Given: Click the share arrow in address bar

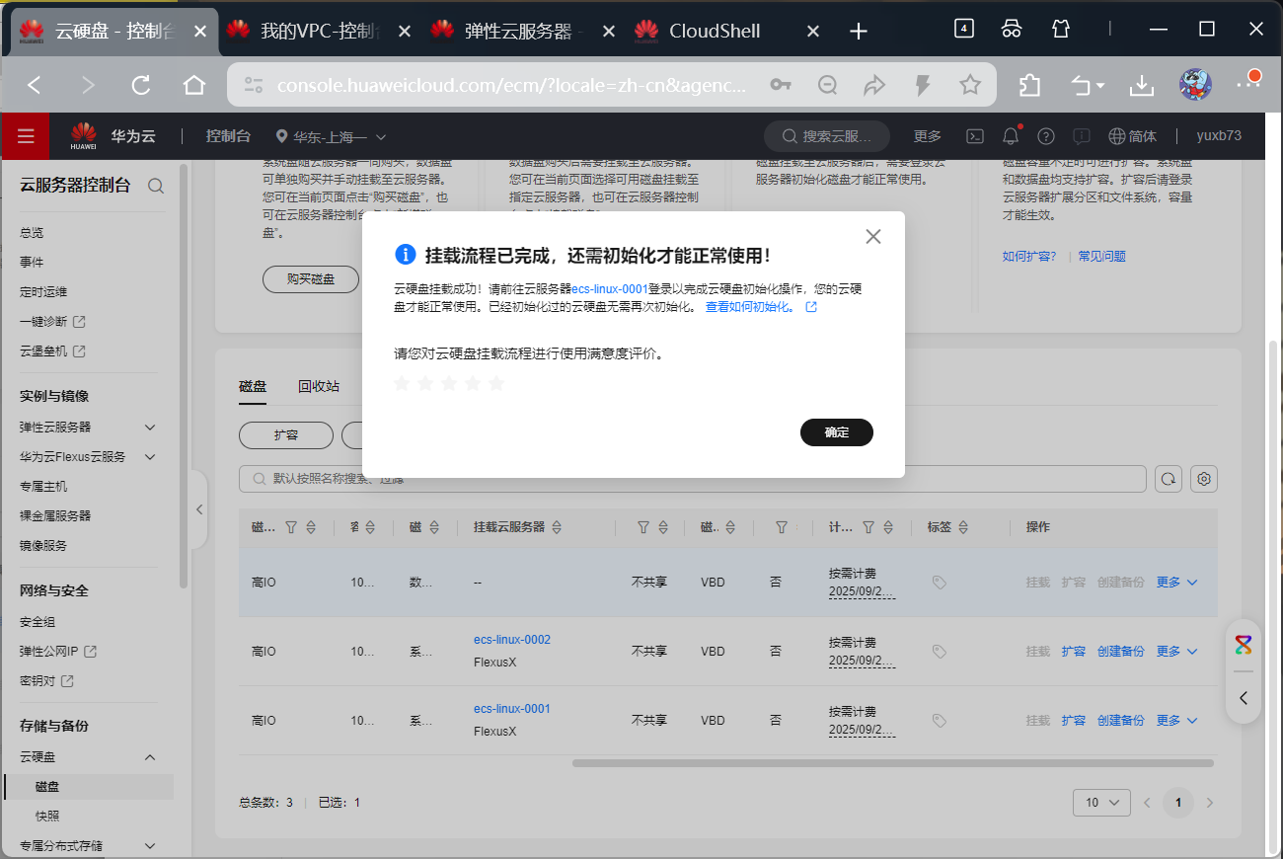Looking at the screenshot, I should coord(874,85).
